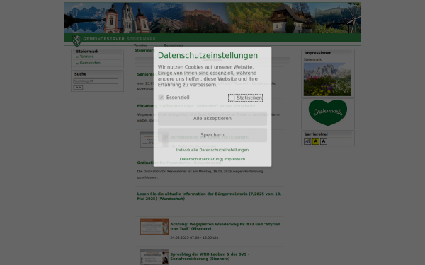Screen dimensions: 425x265
Task: Click the Gemeindeserver Steiermark title text
Action: coord(120,39)
